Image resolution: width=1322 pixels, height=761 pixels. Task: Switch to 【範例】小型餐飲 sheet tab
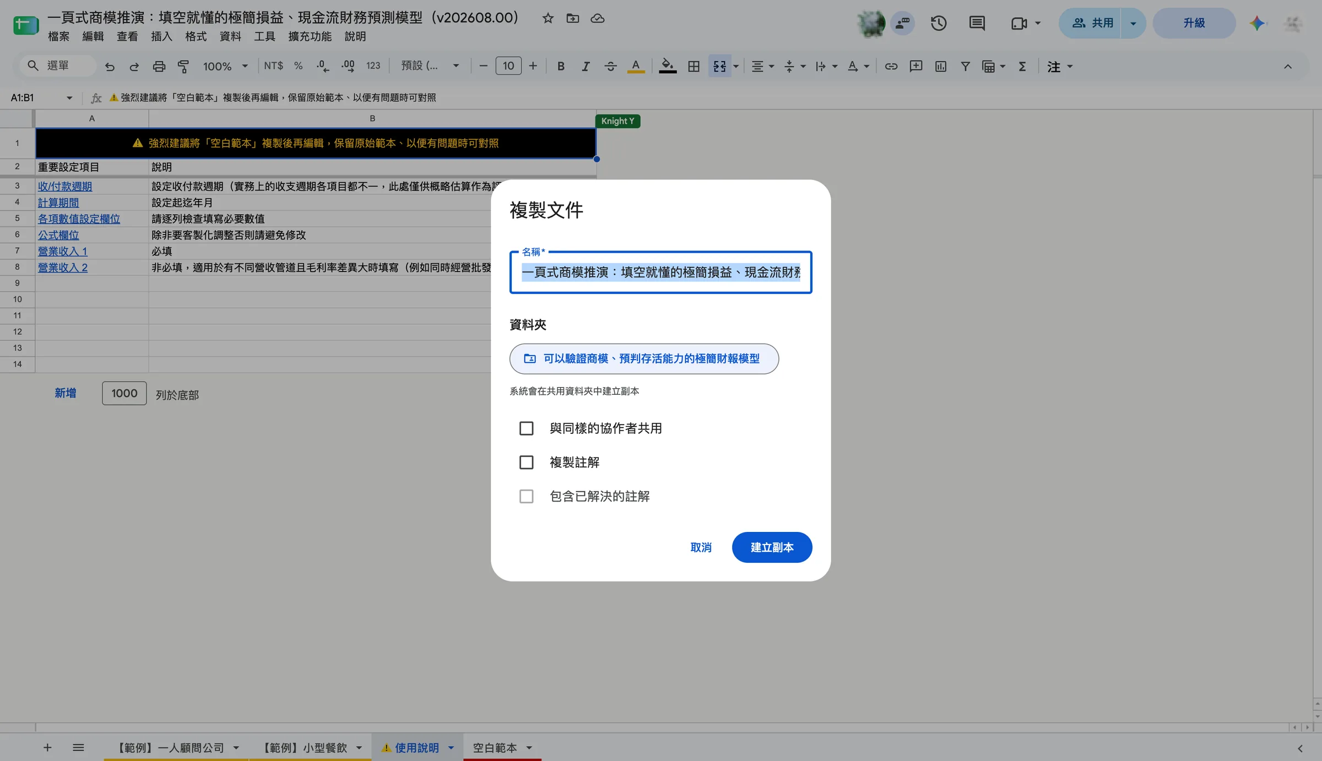(304, 747)
